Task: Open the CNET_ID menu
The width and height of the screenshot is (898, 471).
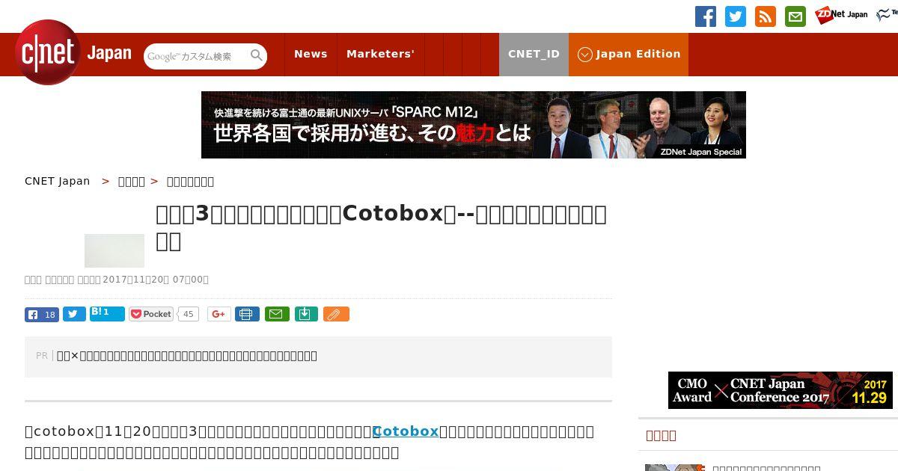Action: [534, 54]
